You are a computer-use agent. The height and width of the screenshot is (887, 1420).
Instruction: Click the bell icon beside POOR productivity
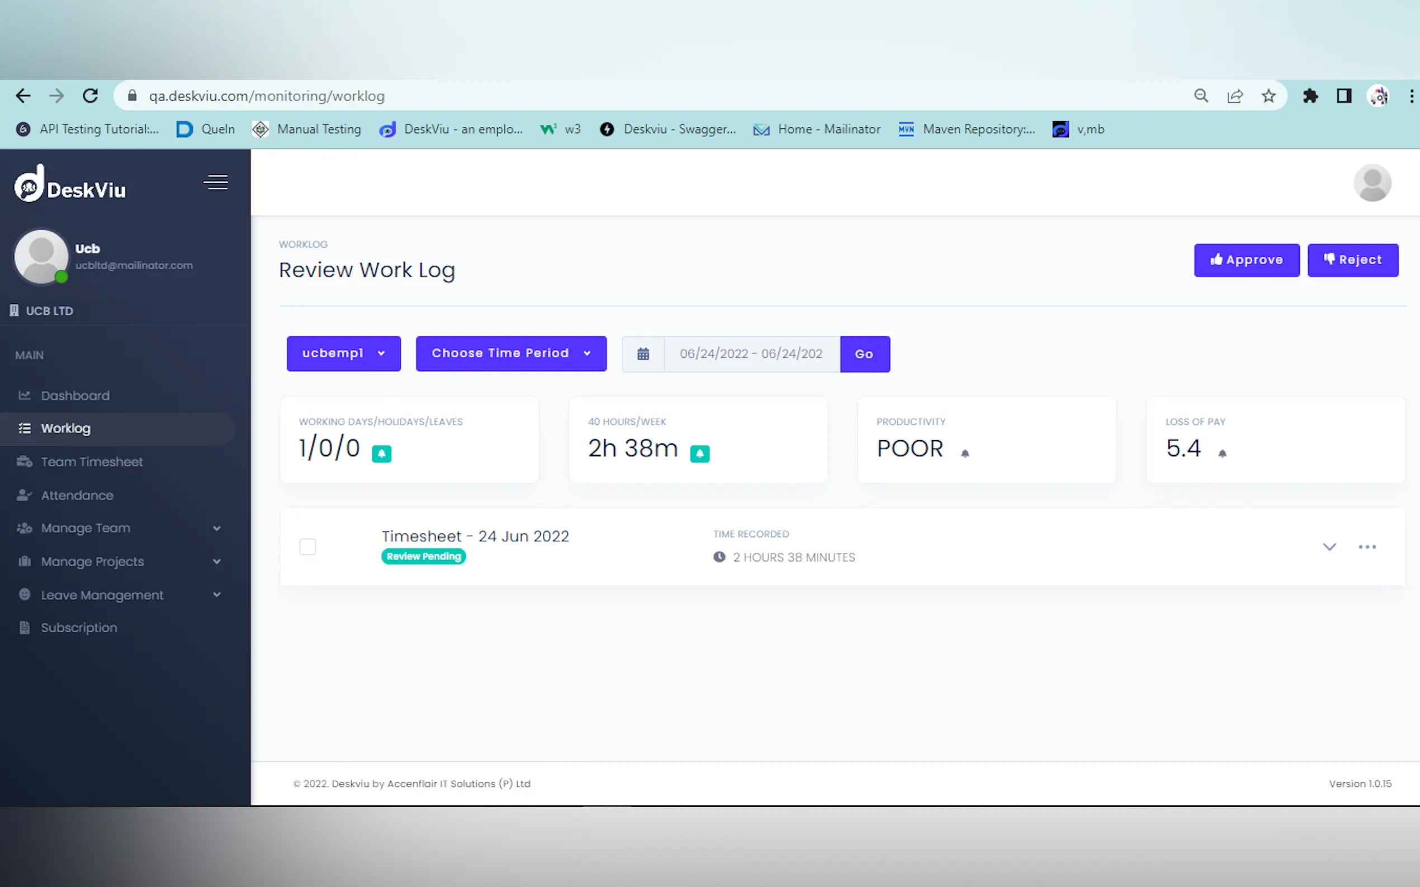click(x=964, y=454)
